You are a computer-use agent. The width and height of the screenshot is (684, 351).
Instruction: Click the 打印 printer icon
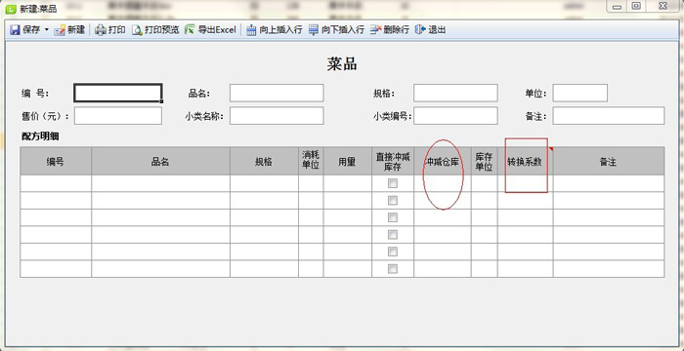[101, 30]
